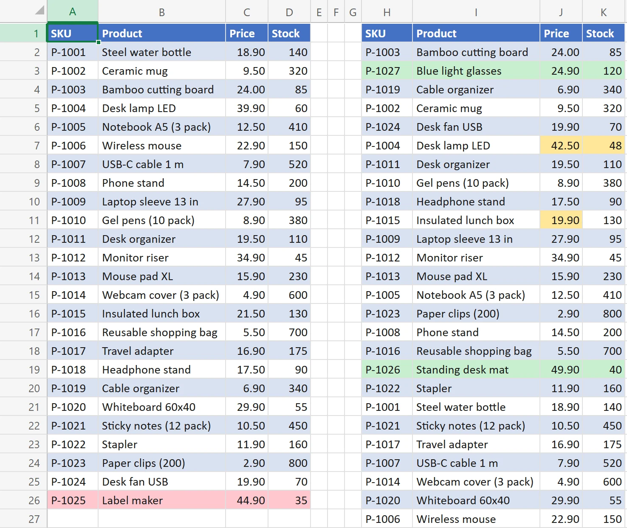Click empty cell A27

(x=73, y=519)
